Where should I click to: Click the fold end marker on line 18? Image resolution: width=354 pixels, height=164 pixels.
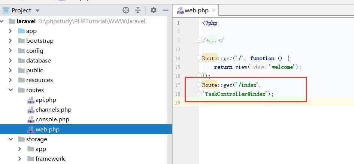pos(199,94)
